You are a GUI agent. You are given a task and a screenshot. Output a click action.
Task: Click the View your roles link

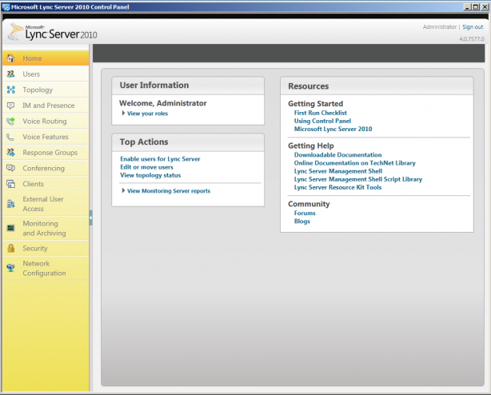click(x=147, y=114)
